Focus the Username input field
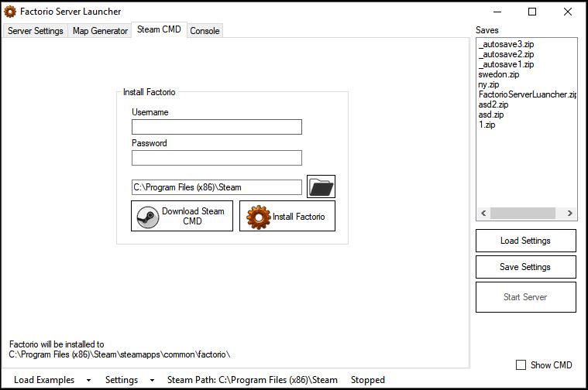The width and height of the screenshot is (588, 390). tap(217, 127)
